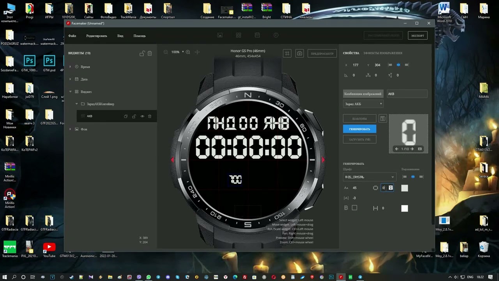The image size is (499, 281).
Task: Open Windows Start menu
Action: pyautogui.click(x=5, y=277)
